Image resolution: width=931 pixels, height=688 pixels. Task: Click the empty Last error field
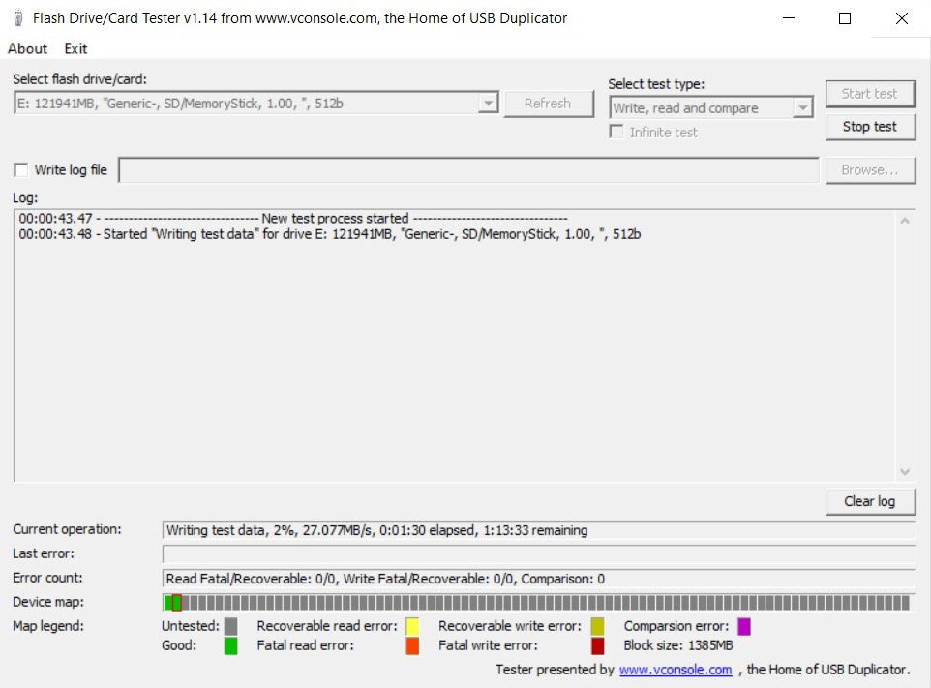click(x=538, y=554)
